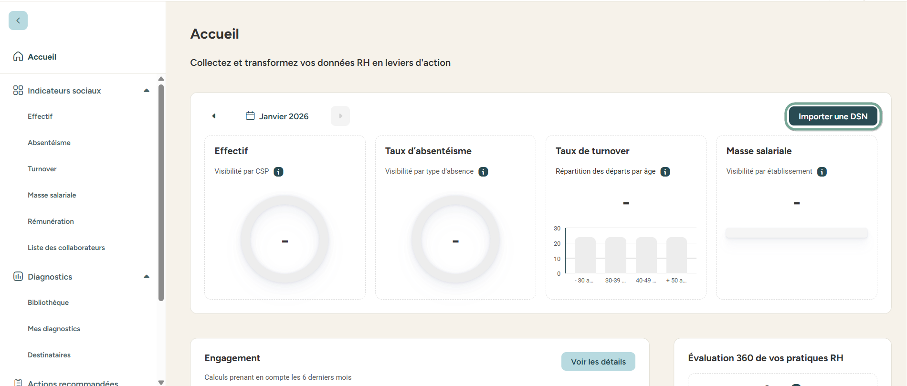This screenshot has width=907, height=386.
Task: Select Liste des collaborateurs
Action: (x=66, y=248)
